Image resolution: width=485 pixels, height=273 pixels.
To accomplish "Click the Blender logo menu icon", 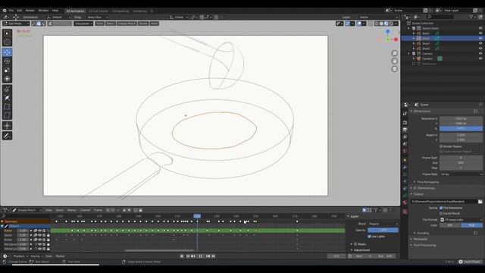I will [5, 11].
